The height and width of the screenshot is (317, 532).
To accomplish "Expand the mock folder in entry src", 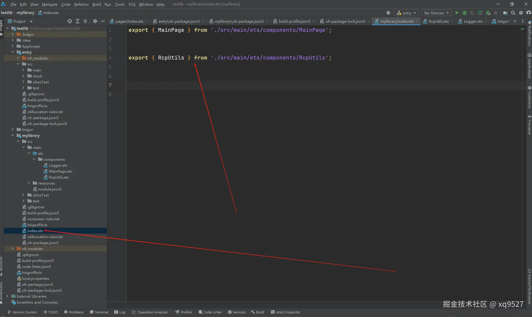I will click(23, 76).
